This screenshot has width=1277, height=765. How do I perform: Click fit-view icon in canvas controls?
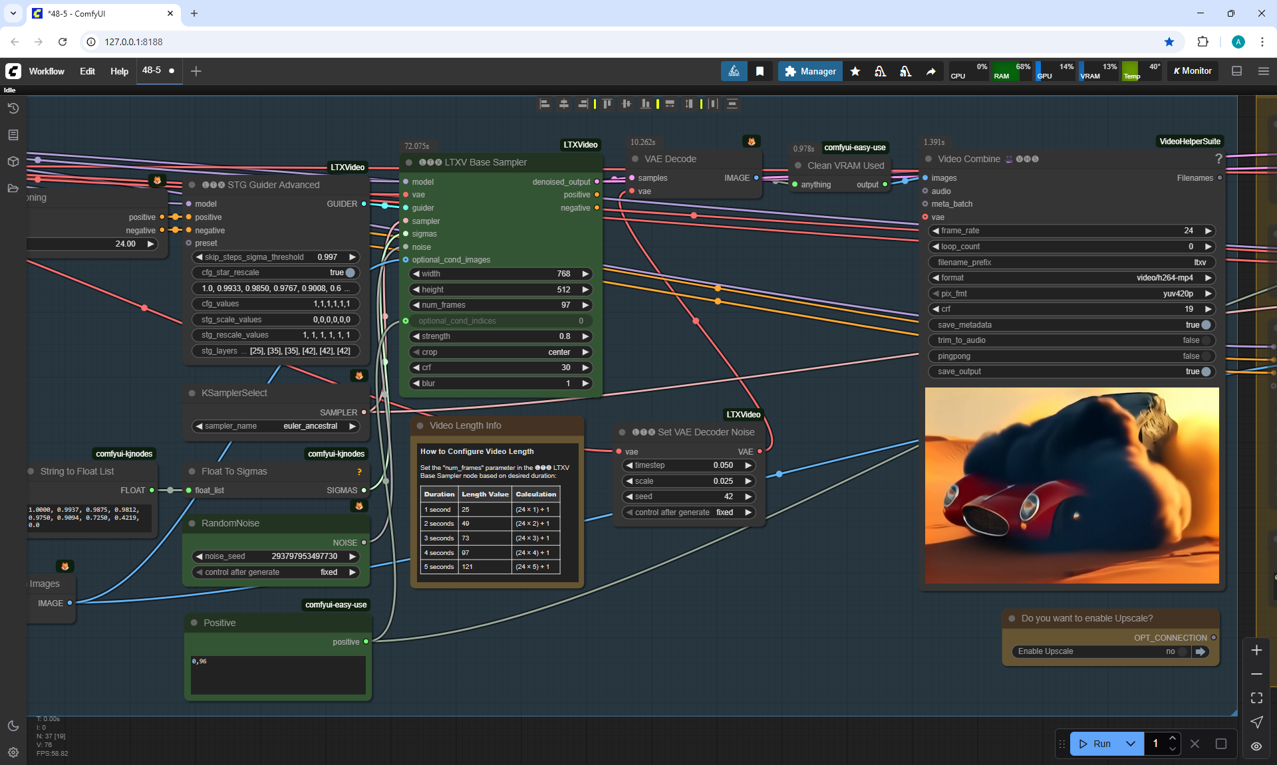pos(1256,698)
